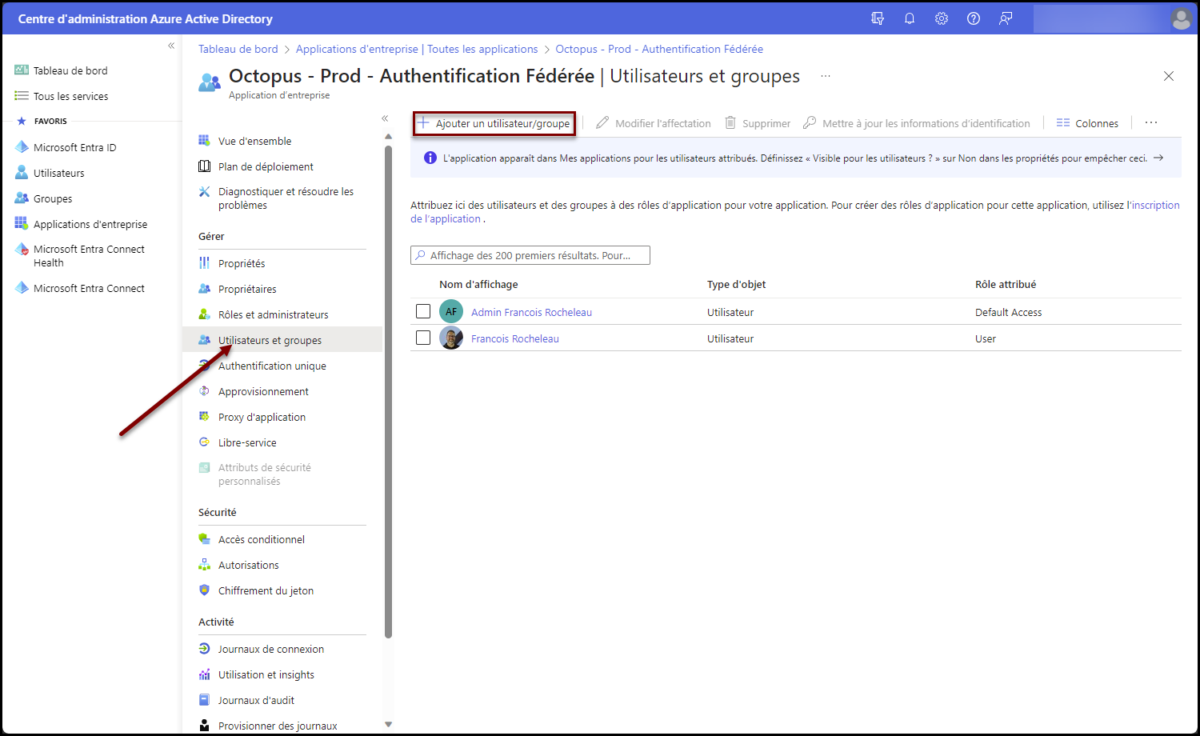The width and height of the screenshot is (1200, 736).
Task: Open Journaux de connexion under Activité
Action: coord(271,648)
